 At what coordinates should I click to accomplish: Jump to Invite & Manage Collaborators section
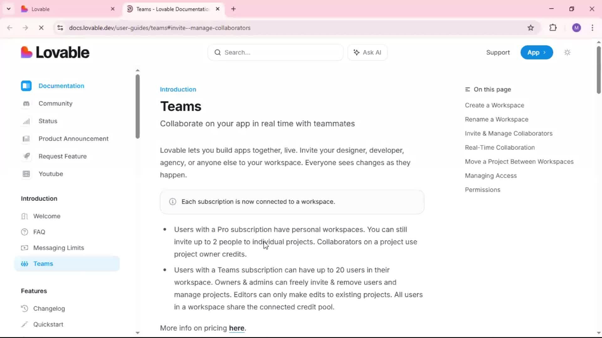[509, 134]
